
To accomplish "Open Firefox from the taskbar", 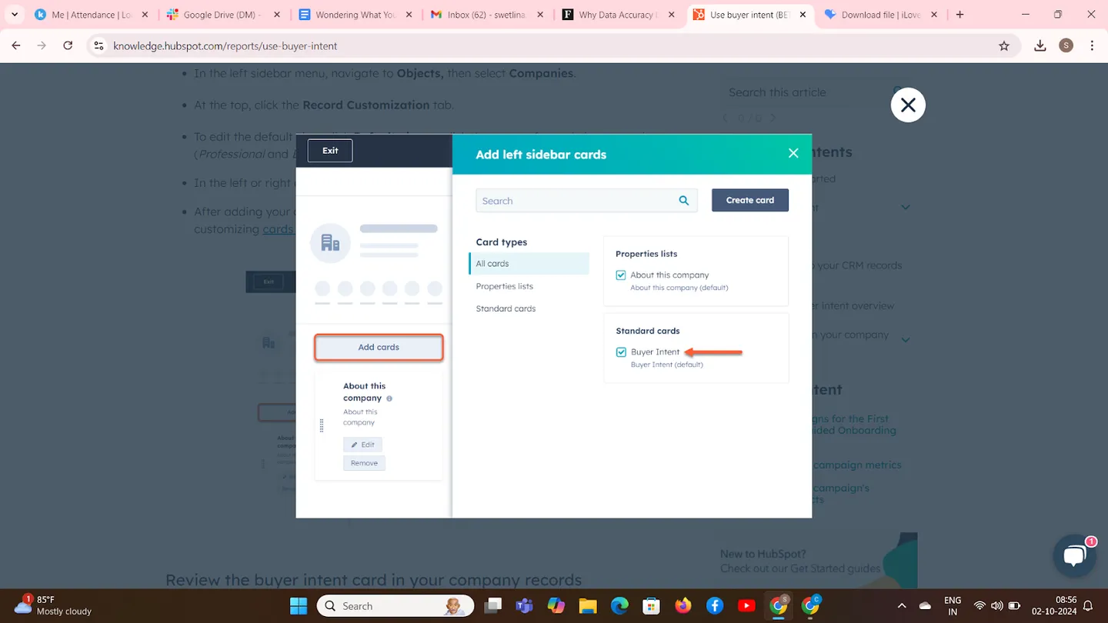I will [683, 606].
